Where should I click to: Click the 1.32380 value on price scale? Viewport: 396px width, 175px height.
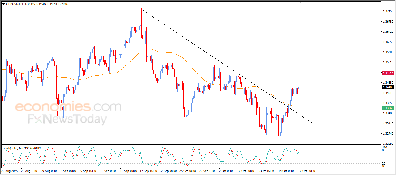388,144
